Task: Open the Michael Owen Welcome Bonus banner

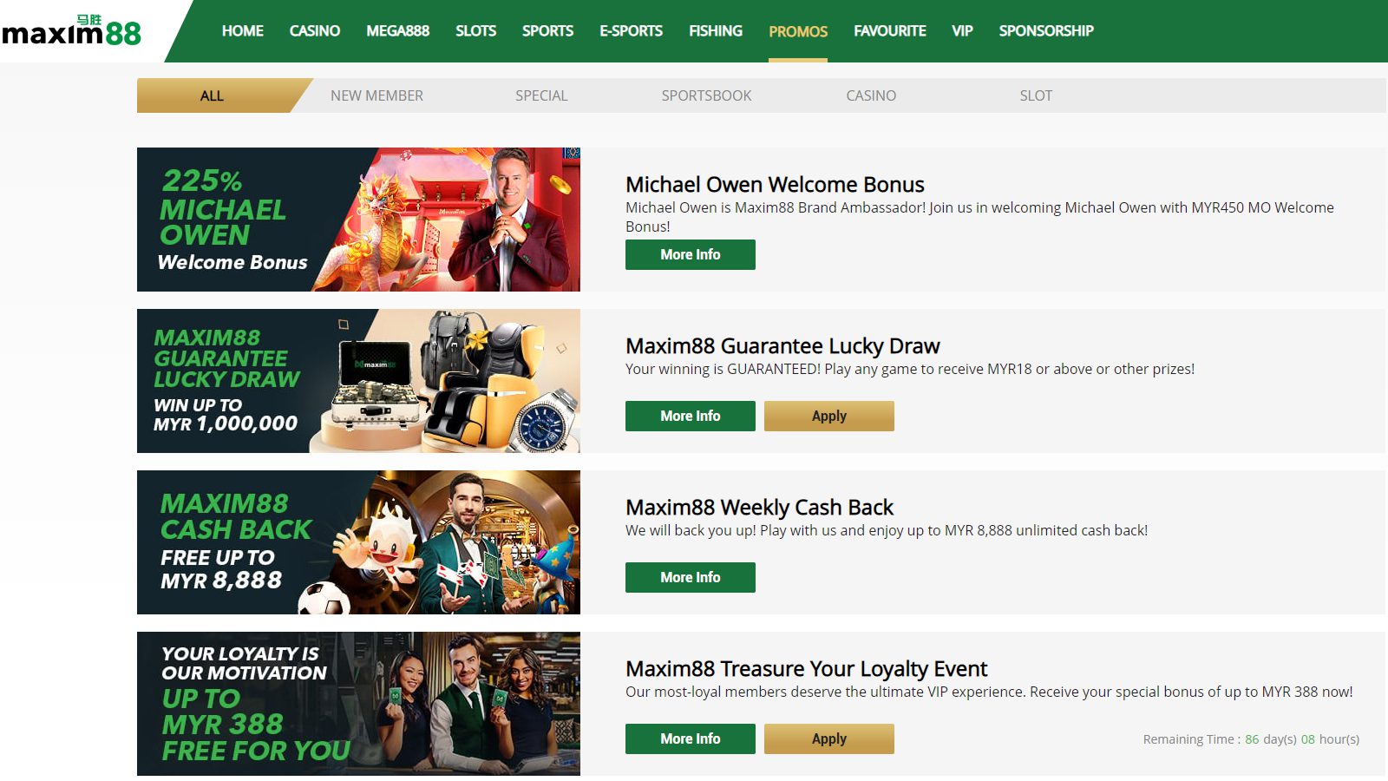Action: [x=358, y=220]
